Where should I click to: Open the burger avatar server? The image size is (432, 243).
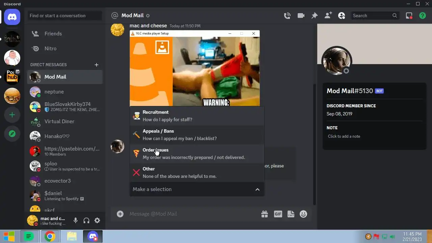(12, 96)
